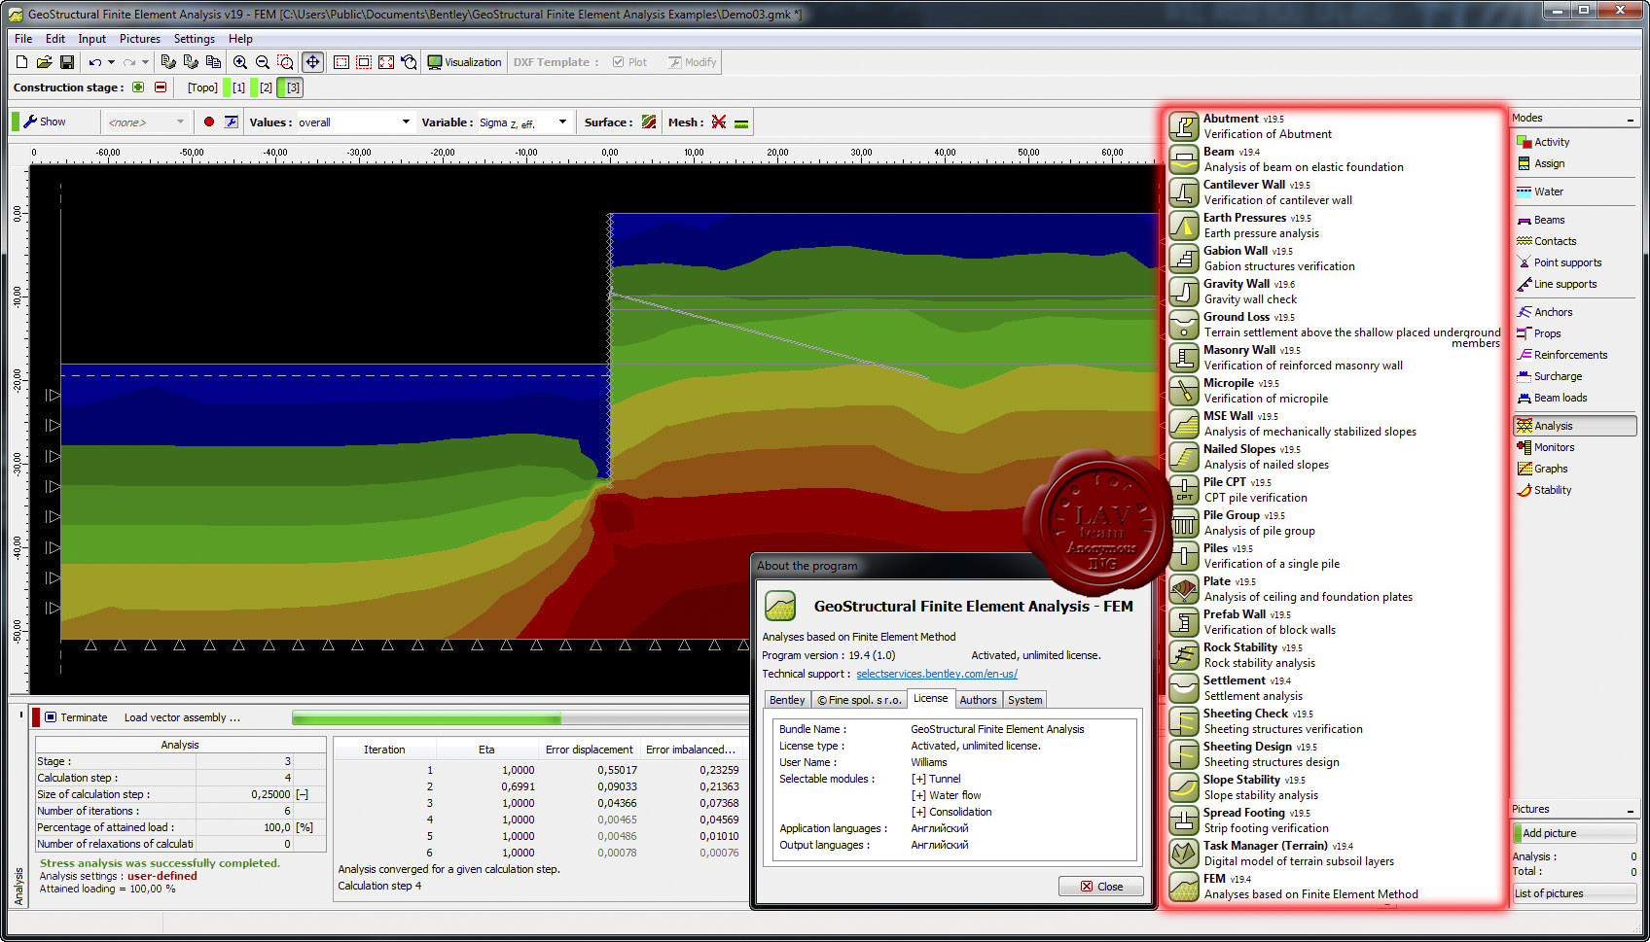This screenshot has width=1650, height=942.
Task: Add a construction stage with green plus
Action: pos(138,87)
